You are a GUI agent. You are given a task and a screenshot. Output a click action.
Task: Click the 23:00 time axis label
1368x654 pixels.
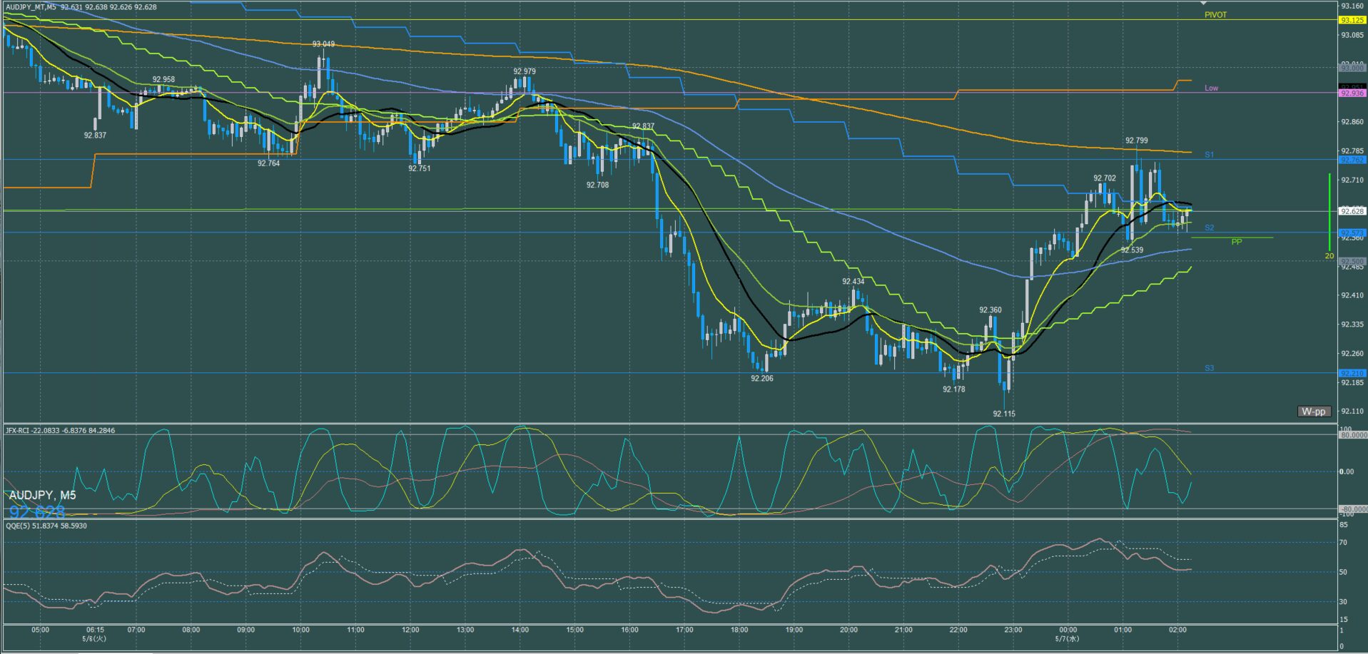click(1013, 630)
